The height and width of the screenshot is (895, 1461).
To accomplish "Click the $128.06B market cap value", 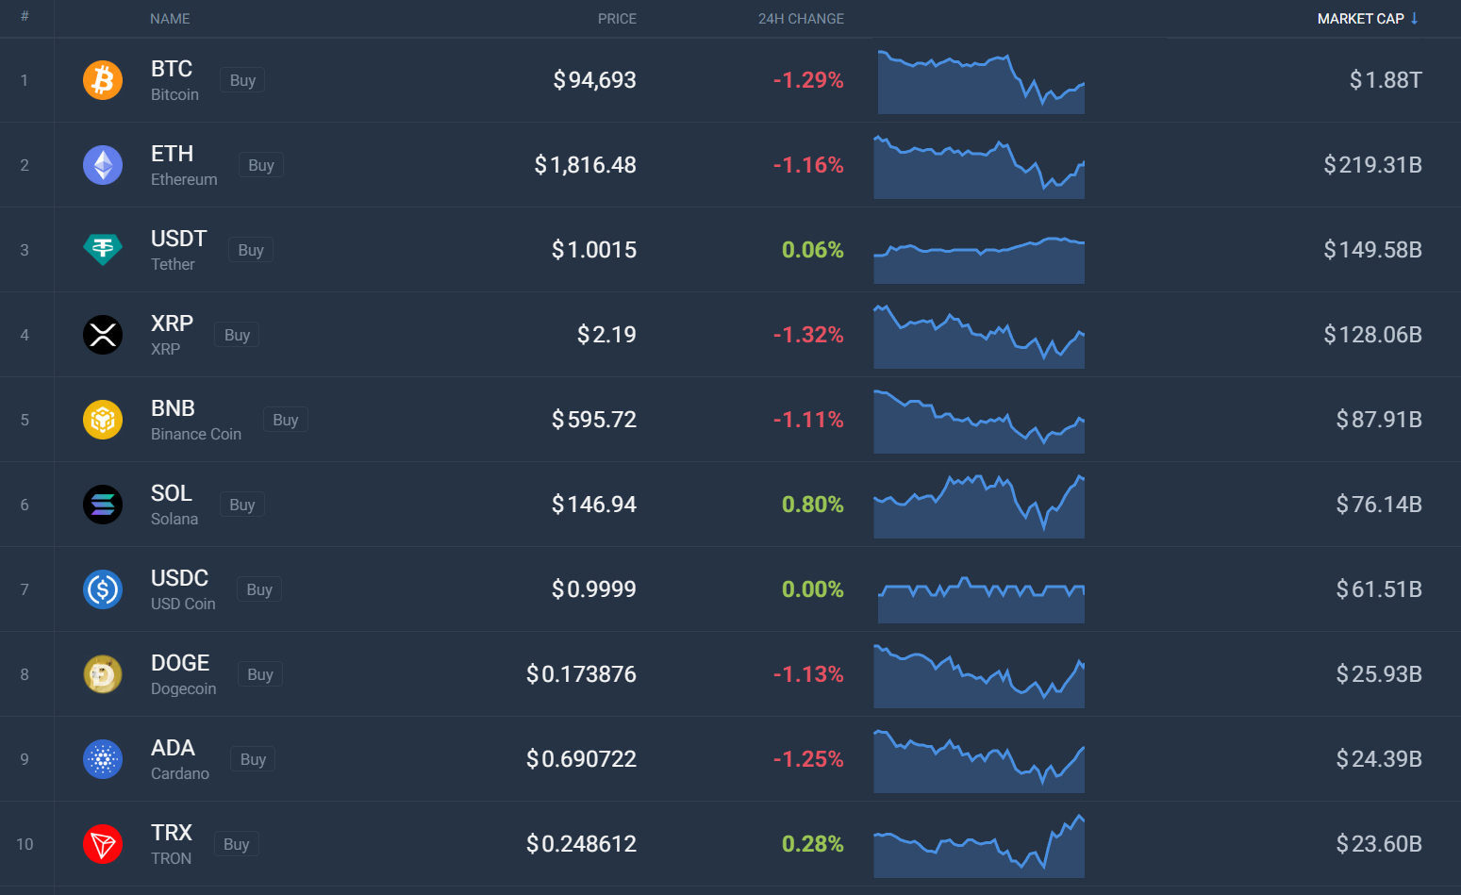I will [x=1373, y=335].
